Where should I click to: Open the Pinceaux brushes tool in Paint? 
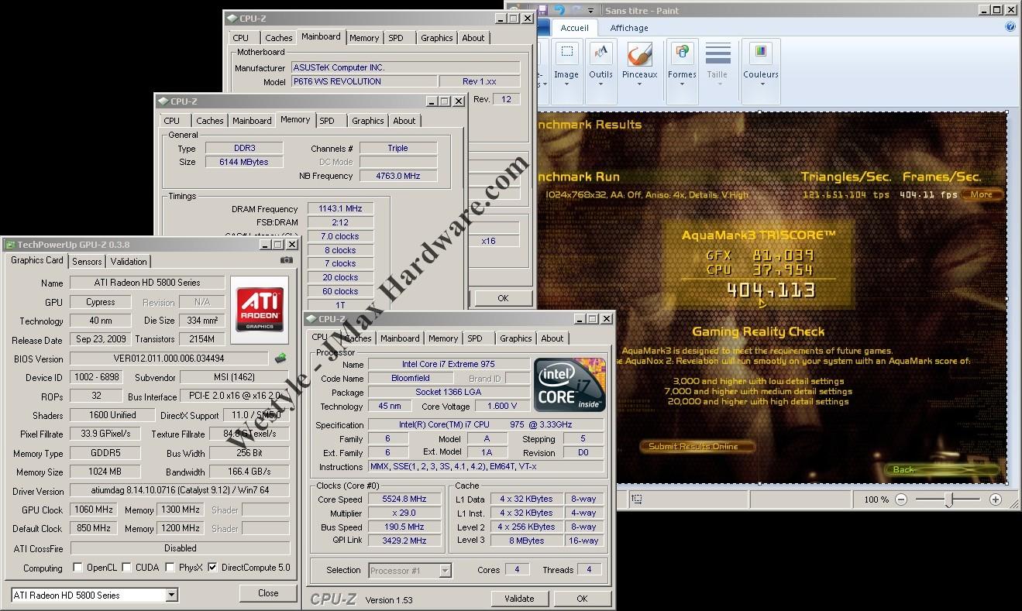(x=639, y=64)
